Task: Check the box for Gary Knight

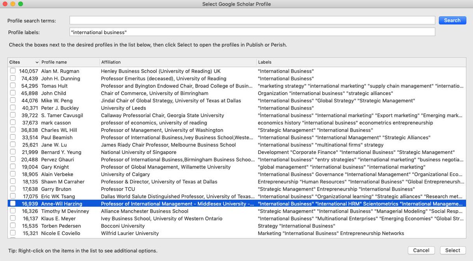Action: 13,167
